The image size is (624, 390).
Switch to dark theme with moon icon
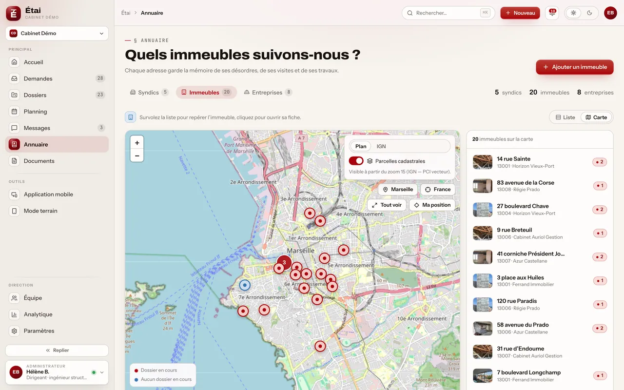[x=589, y=13]
